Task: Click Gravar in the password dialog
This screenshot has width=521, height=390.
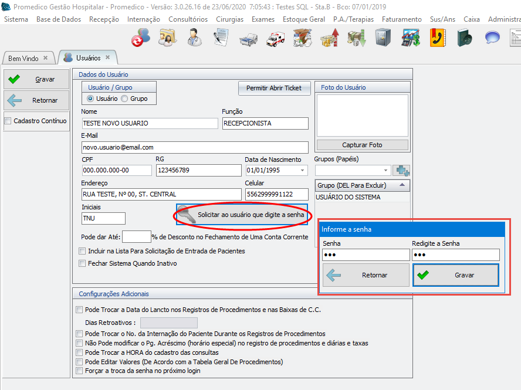Action: click(x=456, y=275)
